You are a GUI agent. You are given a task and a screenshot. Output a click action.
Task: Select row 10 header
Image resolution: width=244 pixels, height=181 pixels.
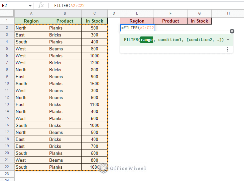click(x=7, y=84)
